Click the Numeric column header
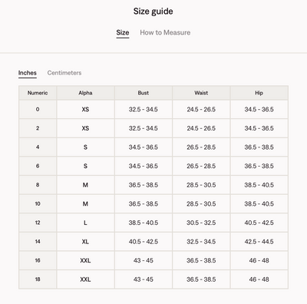The image size is (307, 304). pyautogui.click(x=38, y=93)
